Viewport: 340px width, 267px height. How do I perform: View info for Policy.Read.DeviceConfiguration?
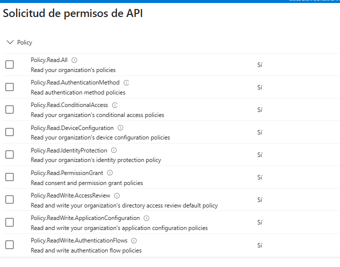click(120, 128)
